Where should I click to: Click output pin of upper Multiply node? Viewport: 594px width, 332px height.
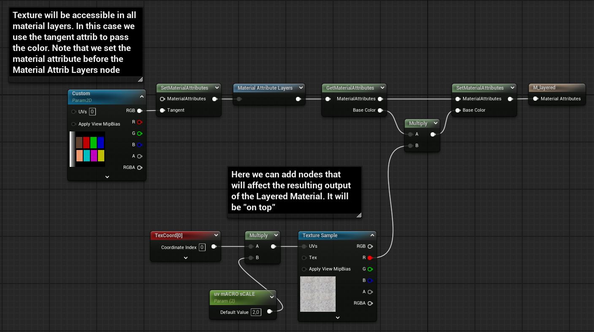pyautogui.click(x=433, y=134)
